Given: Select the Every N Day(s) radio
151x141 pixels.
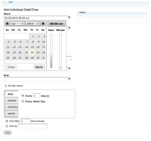Looking at the screenshot, I should pos(23,96).
